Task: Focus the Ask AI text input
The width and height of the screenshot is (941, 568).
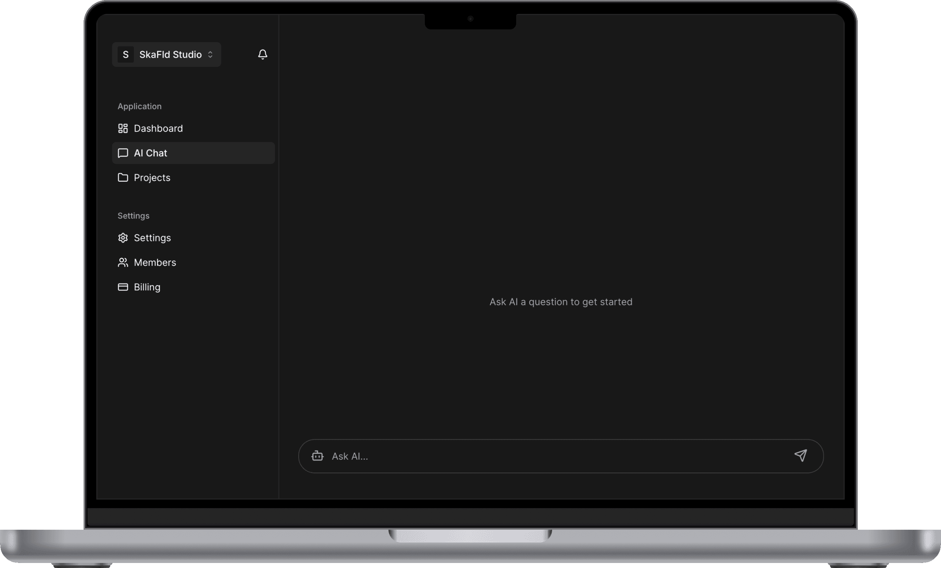Action: tap(542, 456)
